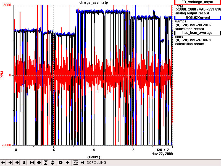Click the (-2000, 2000) range text

(x=186, y=9)
